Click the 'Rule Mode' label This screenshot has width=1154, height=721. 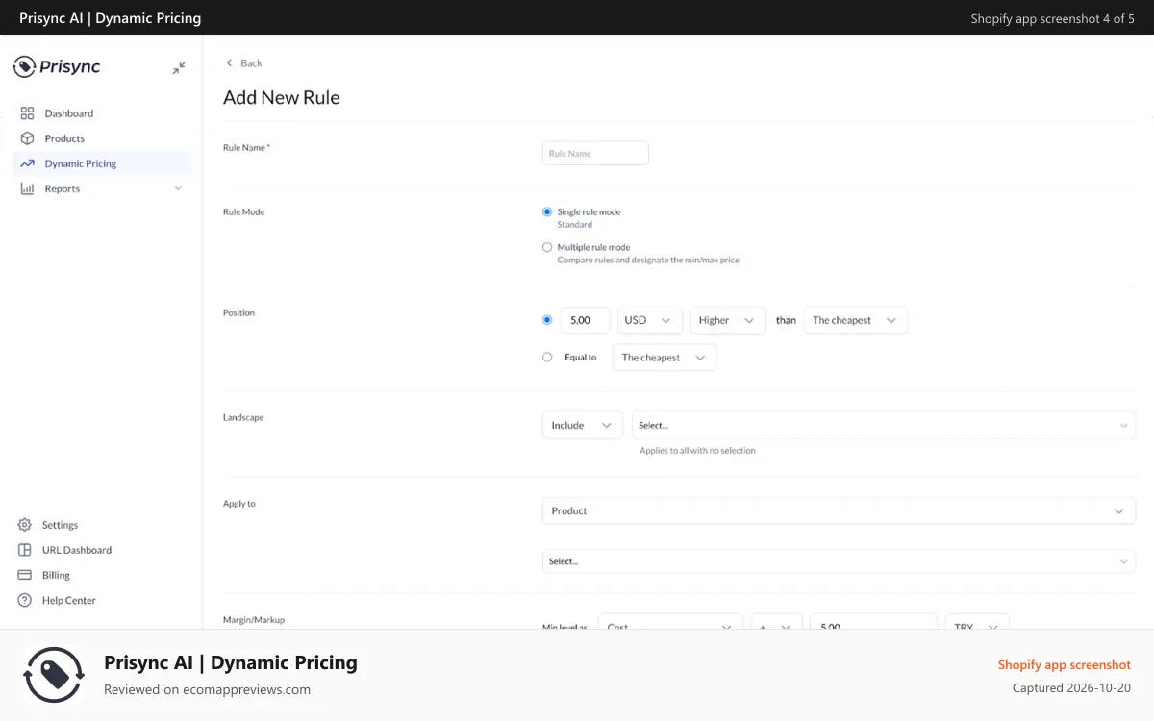click(243, 211)
